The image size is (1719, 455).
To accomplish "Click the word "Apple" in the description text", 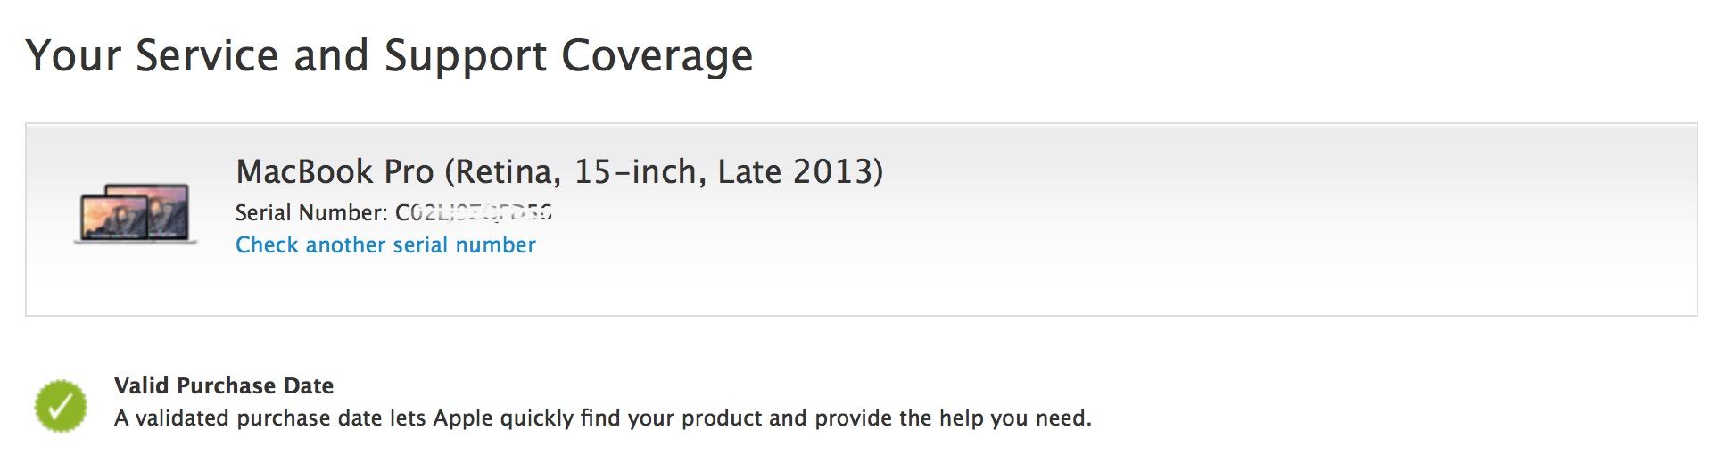I will pos(463,418).
